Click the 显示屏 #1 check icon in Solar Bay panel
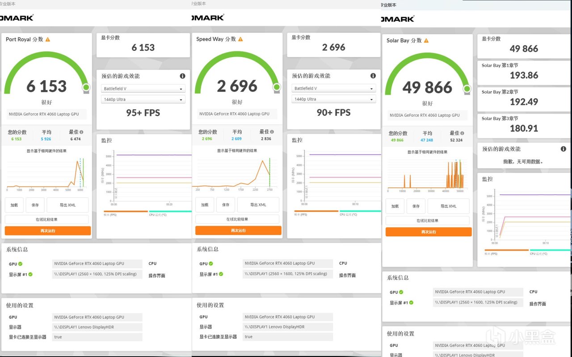572x357 pixels. tap(411, 303)
